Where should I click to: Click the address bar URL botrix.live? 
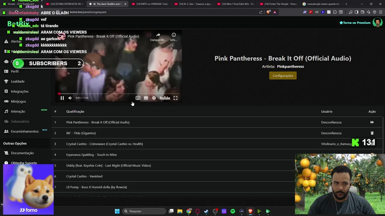point(88,12)
